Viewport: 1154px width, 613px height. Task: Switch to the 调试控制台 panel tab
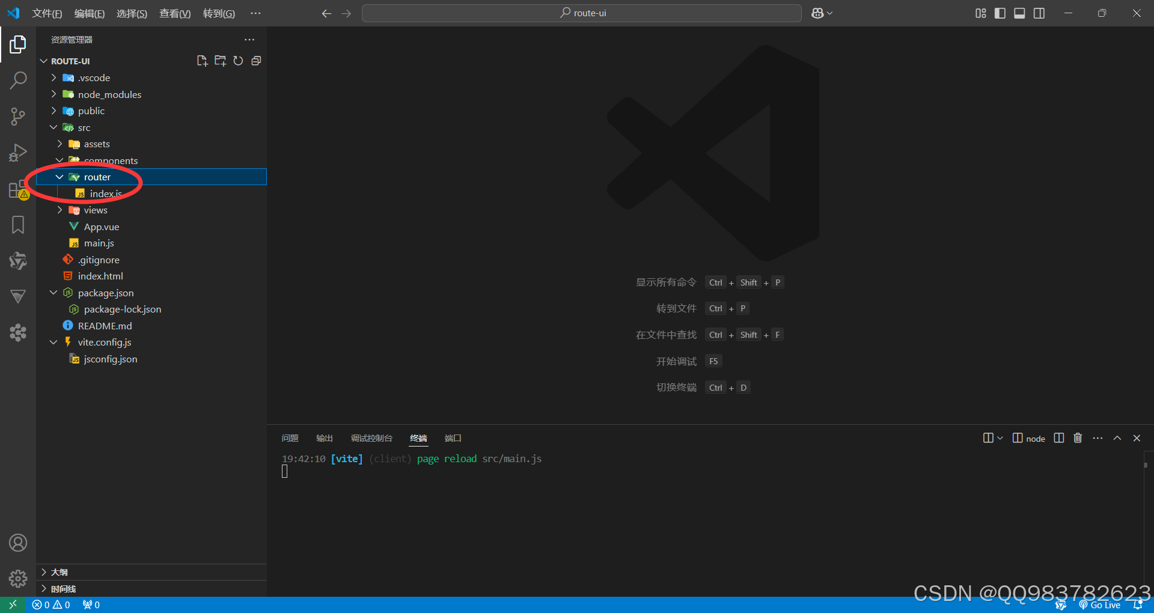[x=371, y=438]
